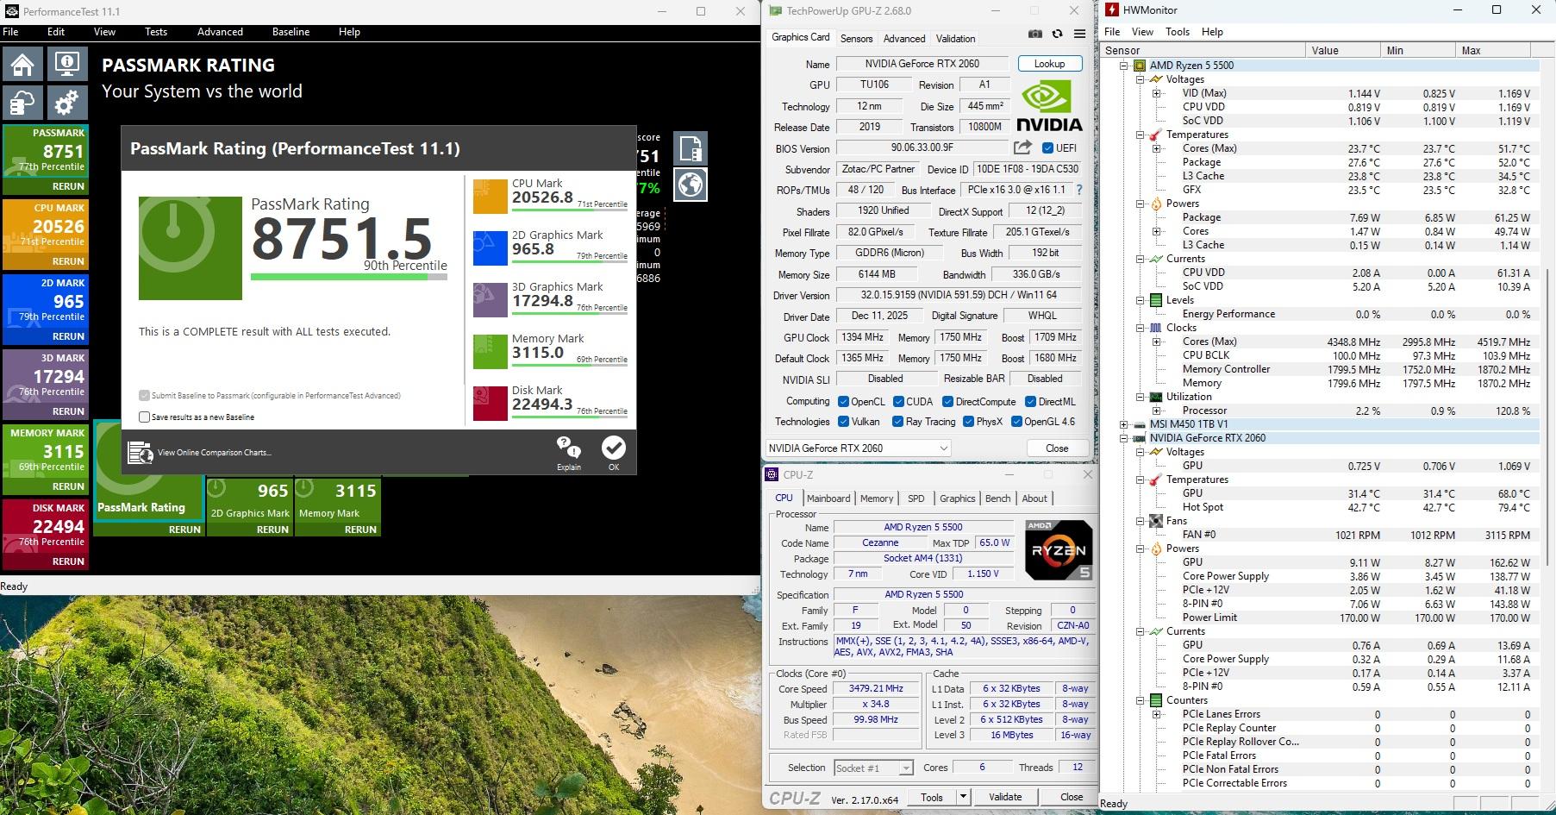Image resolution: width=1556 pixels, height=815 pixels.
Task: Expand VID (Max) under Voltages
Action: 1157,93
